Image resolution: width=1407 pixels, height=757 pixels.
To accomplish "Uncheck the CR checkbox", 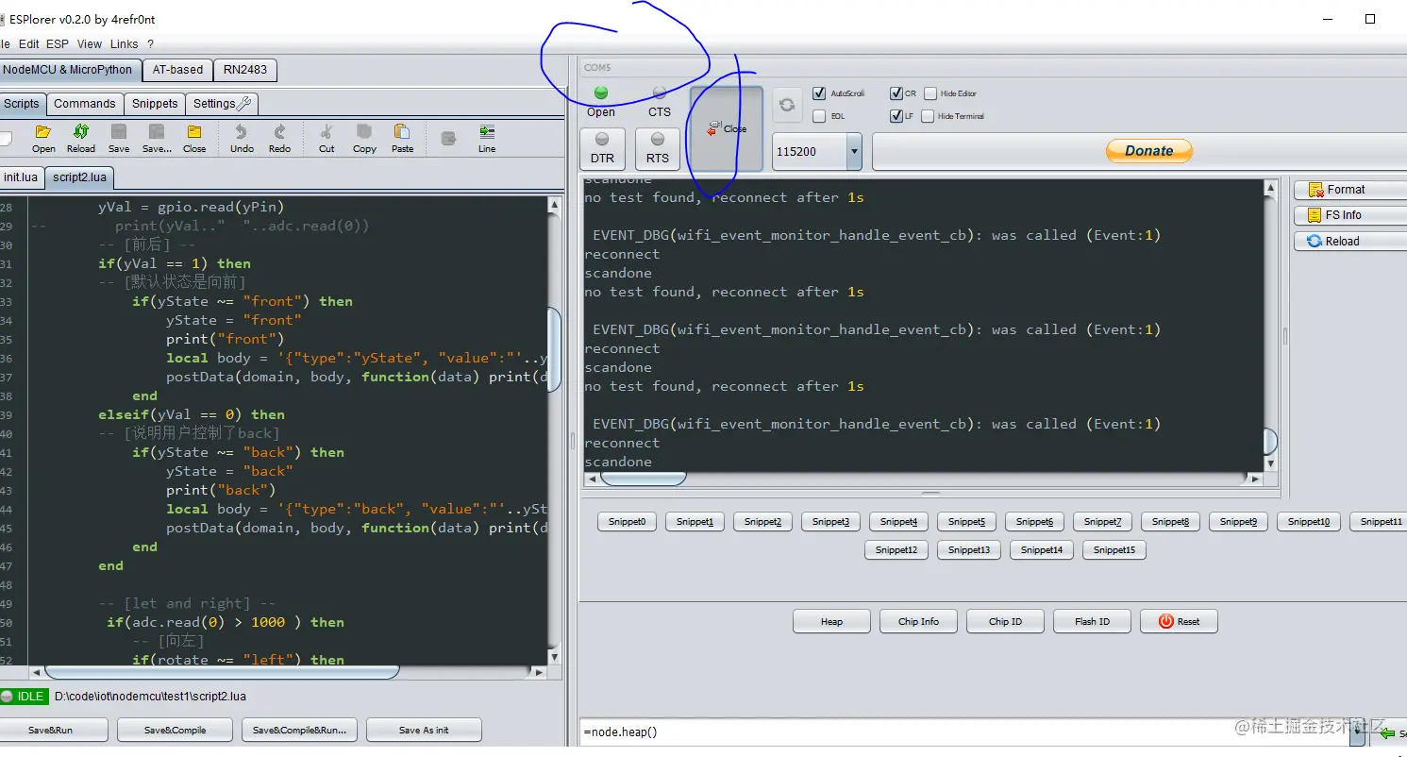I will (x=896, y=93).
